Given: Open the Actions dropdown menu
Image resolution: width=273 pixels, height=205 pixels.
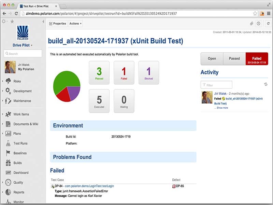Looking at the screenshot, I should pos(75,24).
